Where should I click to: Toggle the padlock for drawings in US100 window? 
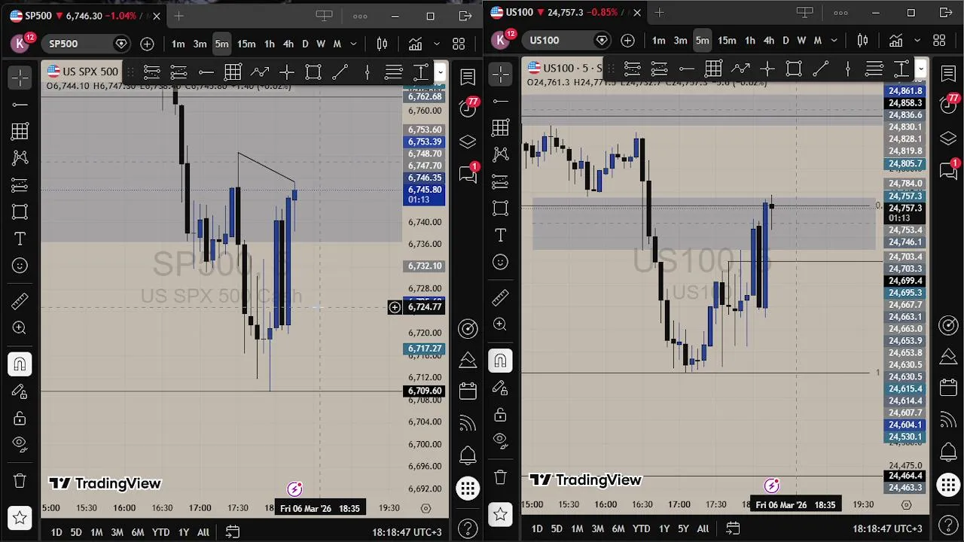pyautogui.click(x=500, y=415)
